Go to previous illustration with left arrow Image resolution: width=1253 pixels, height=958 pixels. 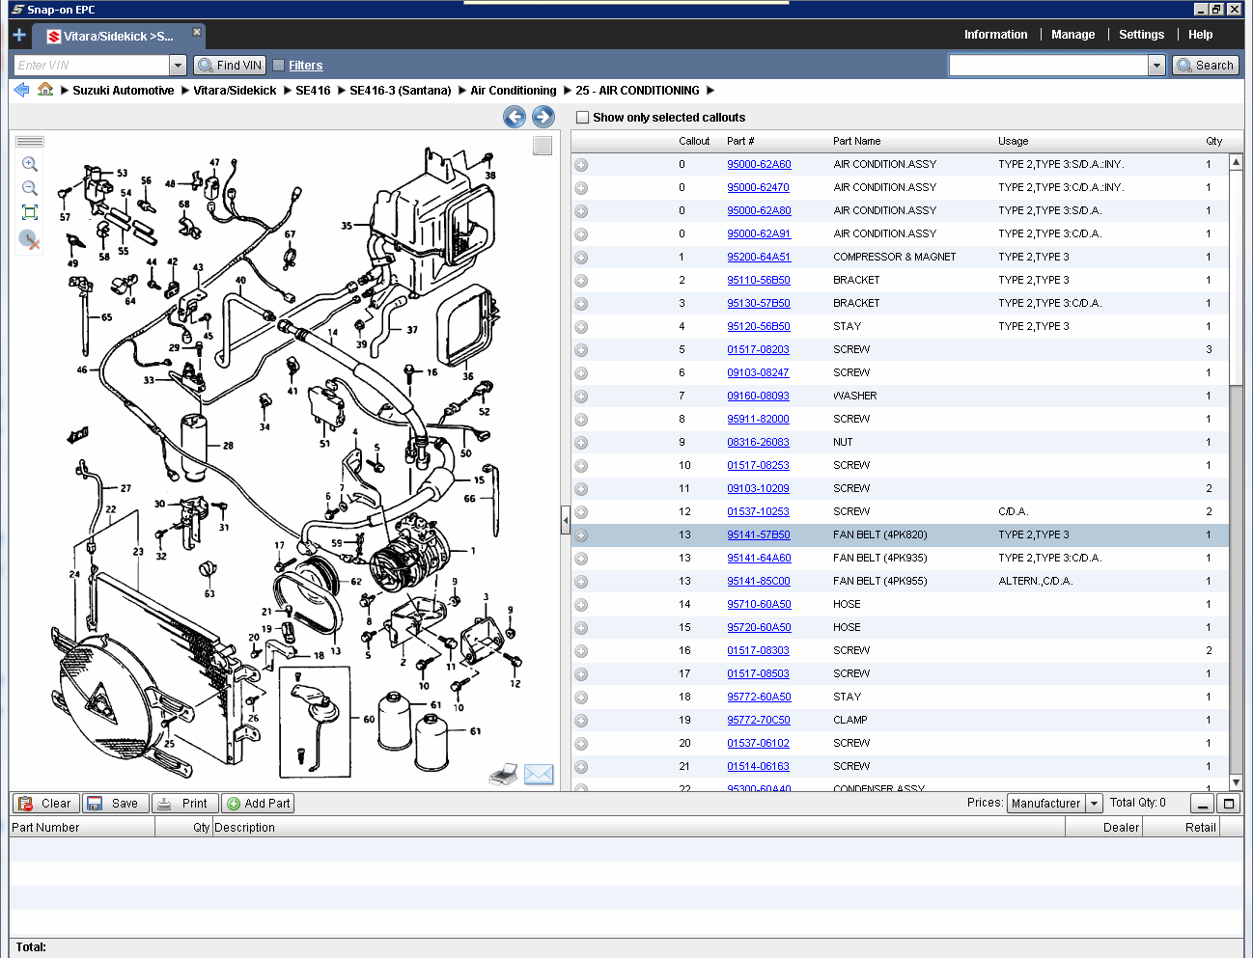[x=515, y=117]
